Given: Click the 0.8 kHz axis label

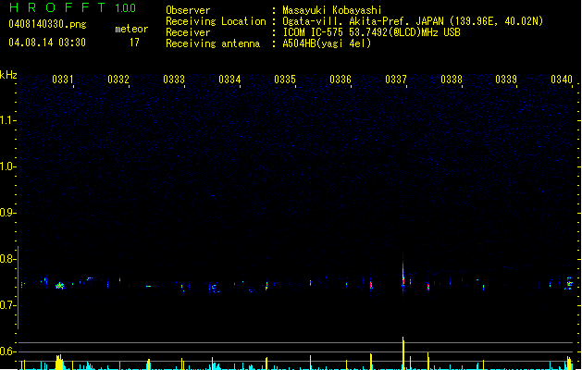Looking at the screenshot, I should 6,259.
